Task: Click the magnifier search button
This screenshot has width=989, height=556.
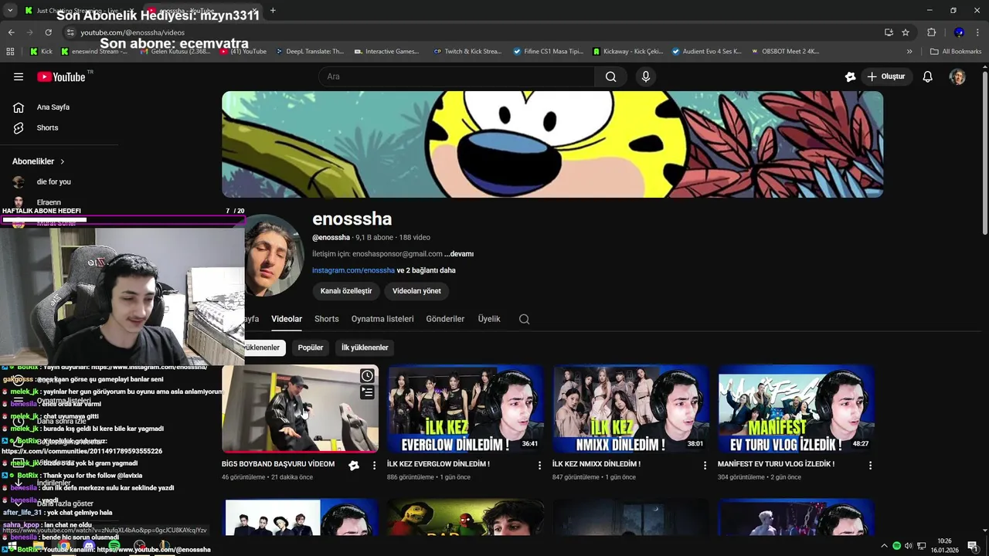Action: tap(611, 76)
